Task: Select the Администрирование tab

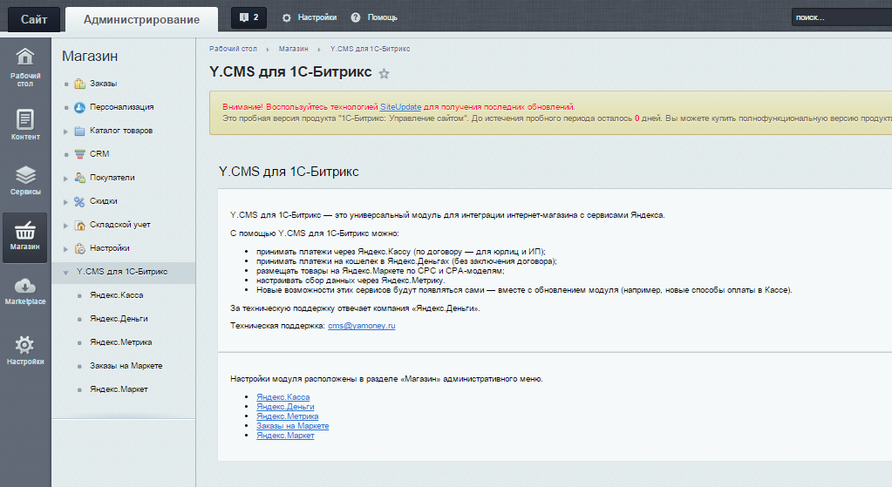Action: click(140, 19)
